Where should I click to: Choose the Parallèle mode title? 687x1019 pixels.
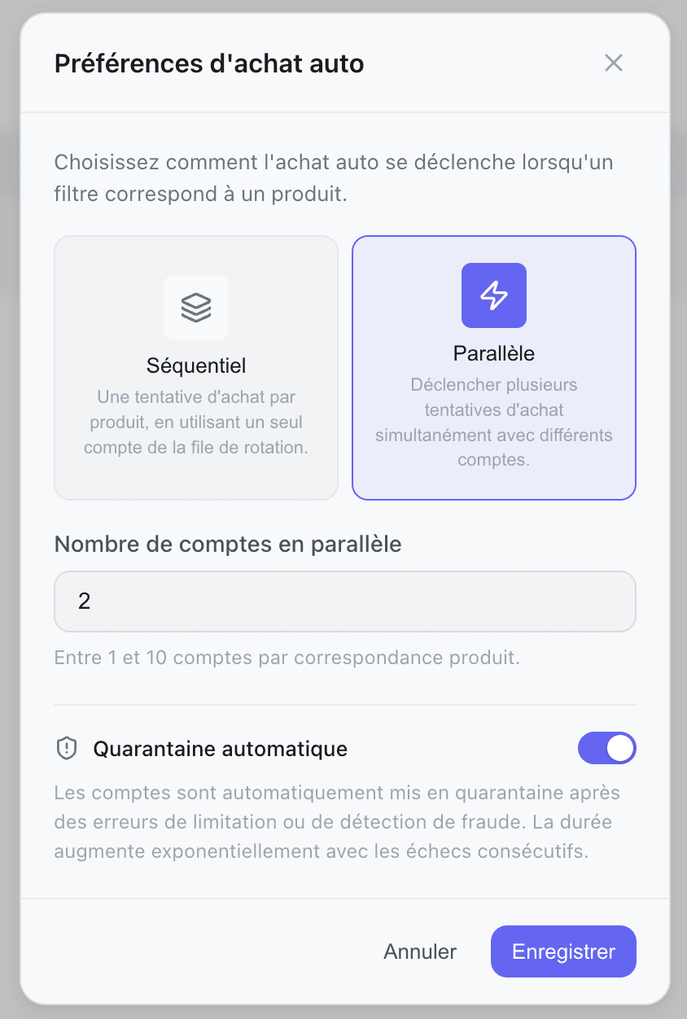pos(494,354)
